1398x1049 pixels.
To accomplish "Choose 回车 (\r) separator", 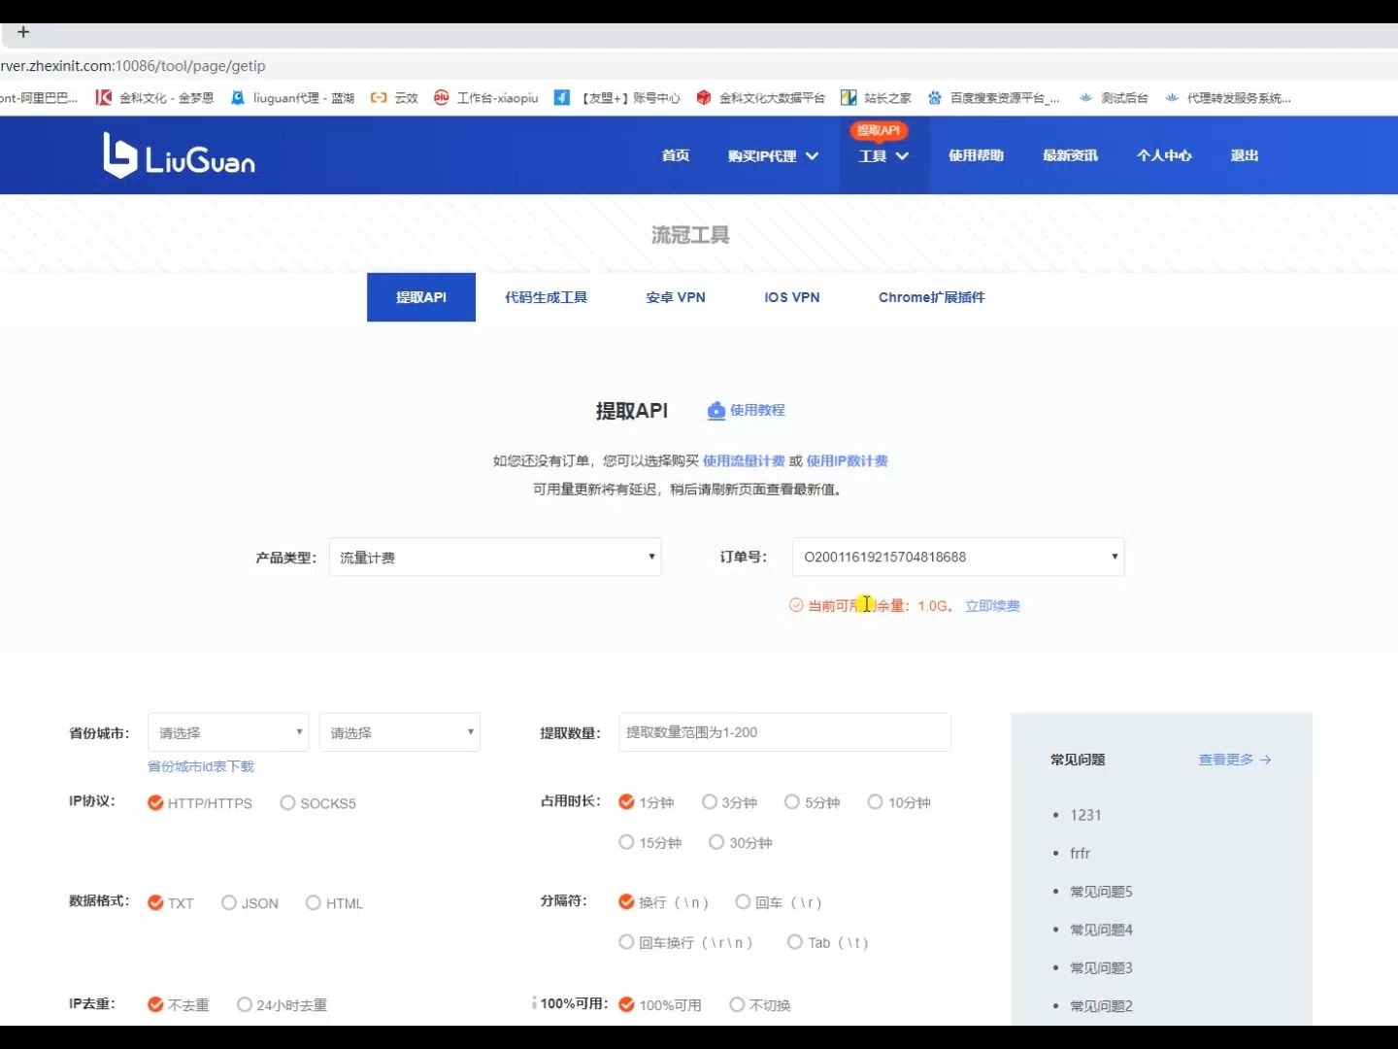I will pyautogui.click(x=779, y=902).
